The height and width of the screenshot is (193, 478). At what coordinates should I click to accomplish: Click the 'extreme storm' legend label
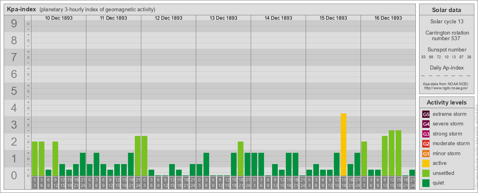click(x=449, y=114)
